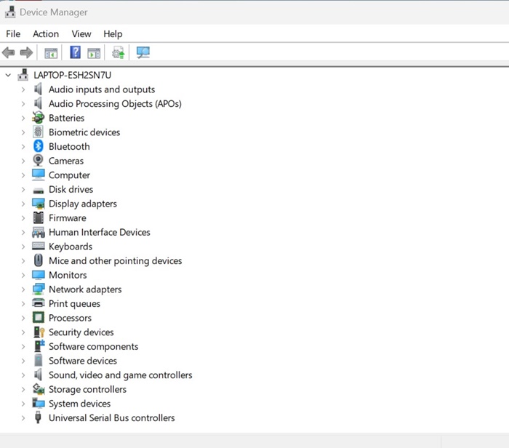This screenshot has height=448, width=509.
Task: Expand Universal Serial Bus controllers arrow
Action: tap(23, 418)
